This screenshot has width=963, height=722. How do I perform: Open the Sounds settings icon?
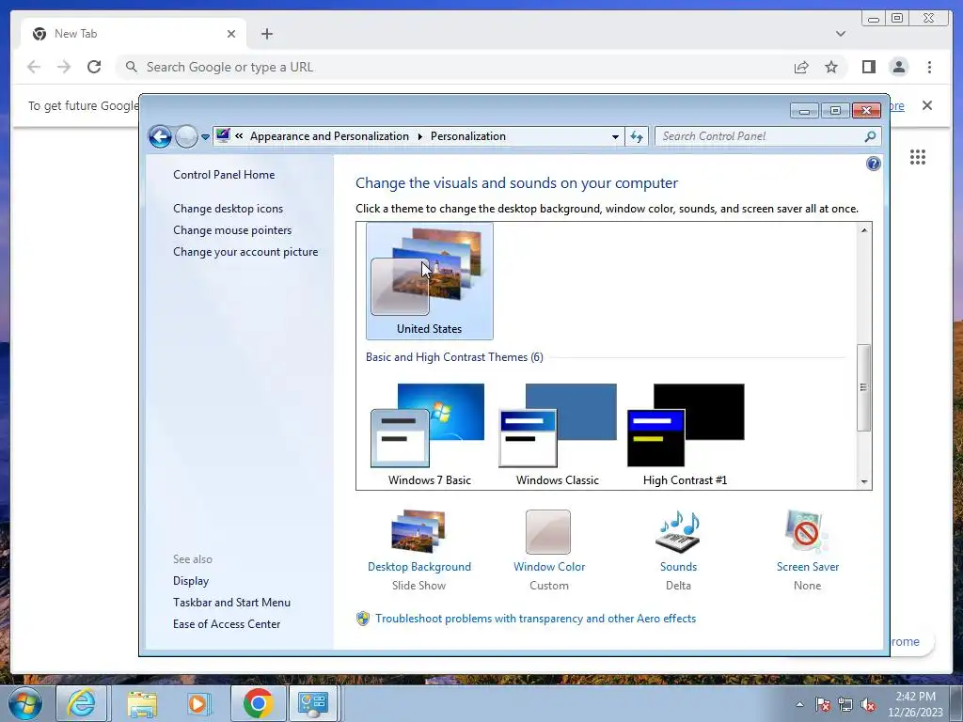pos(678,532)
